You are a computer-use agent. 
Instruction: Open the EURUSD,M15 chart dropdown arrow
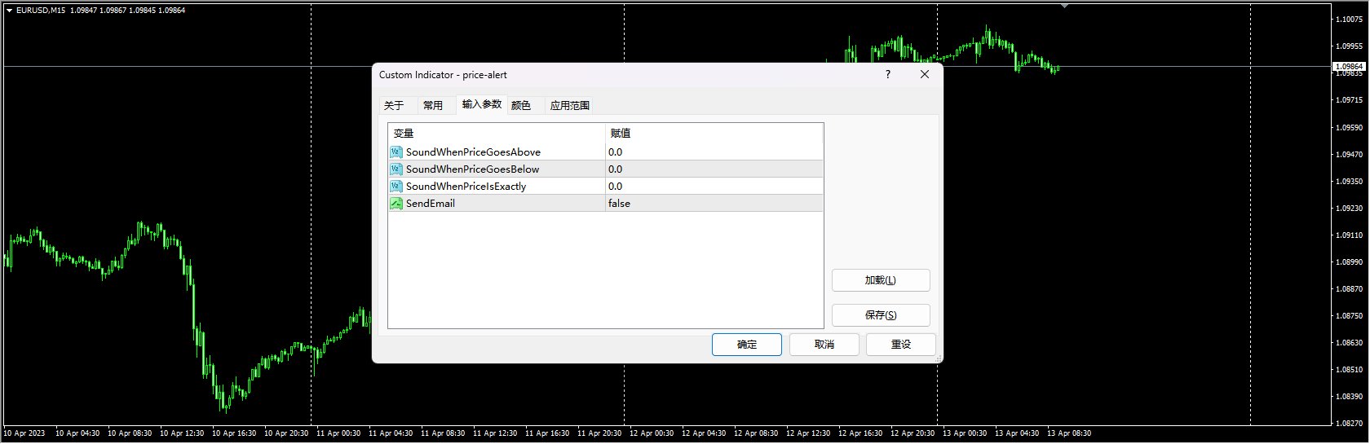[9, 11]
